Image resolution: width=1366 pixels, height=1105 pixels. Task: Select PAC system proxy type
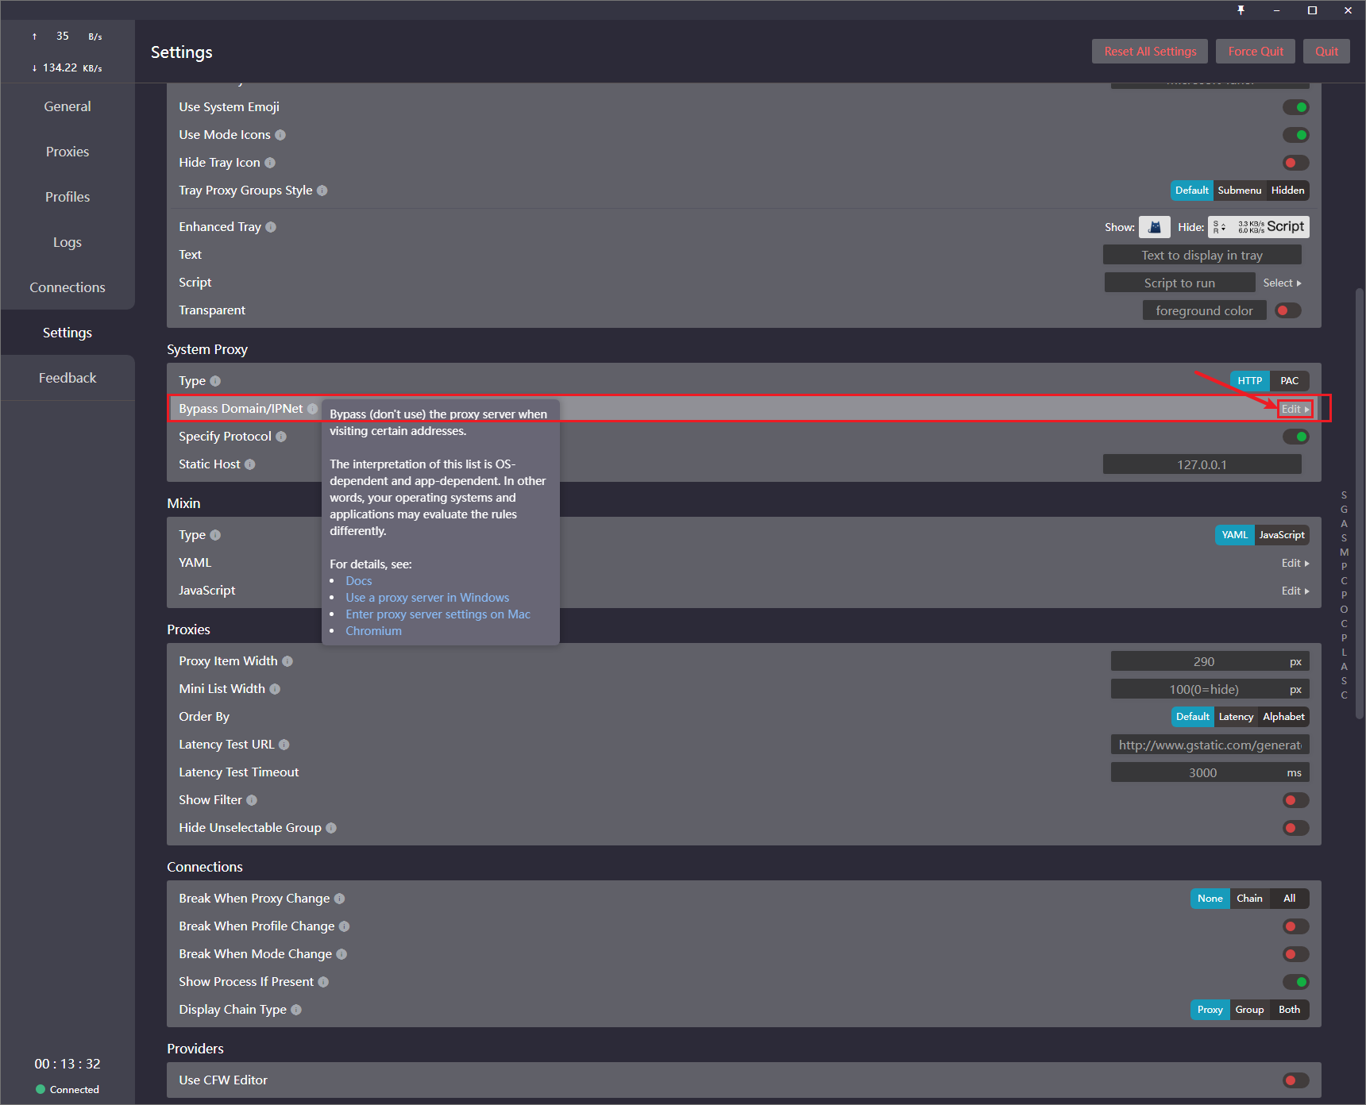1289,381
